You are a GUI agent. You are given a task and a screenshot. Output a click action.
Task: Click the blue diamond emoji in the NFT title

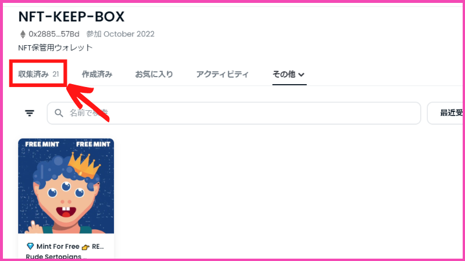pyautogui.click(x=30, y=246)
